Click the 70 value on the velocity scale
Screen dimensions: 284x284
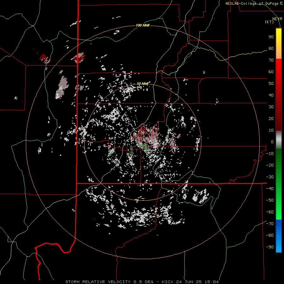coord(271,60)
